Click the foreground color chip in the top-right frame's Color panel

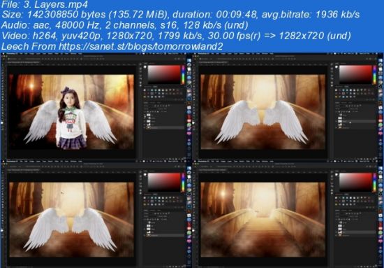(x=337, y=66)
